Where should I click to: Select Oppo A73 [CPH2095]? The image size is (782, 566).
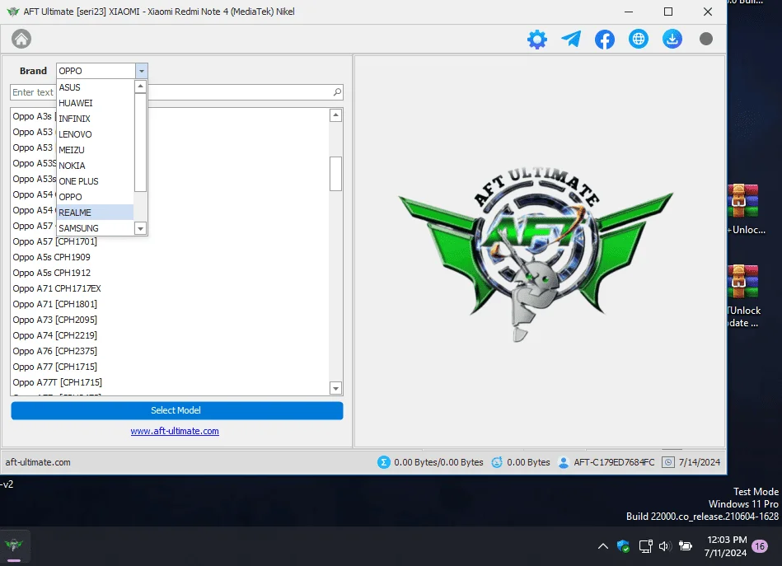[170, 320]
